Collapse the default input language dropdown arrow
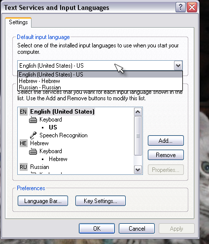Viewport: 209px width, 244px height. [178, 66]
